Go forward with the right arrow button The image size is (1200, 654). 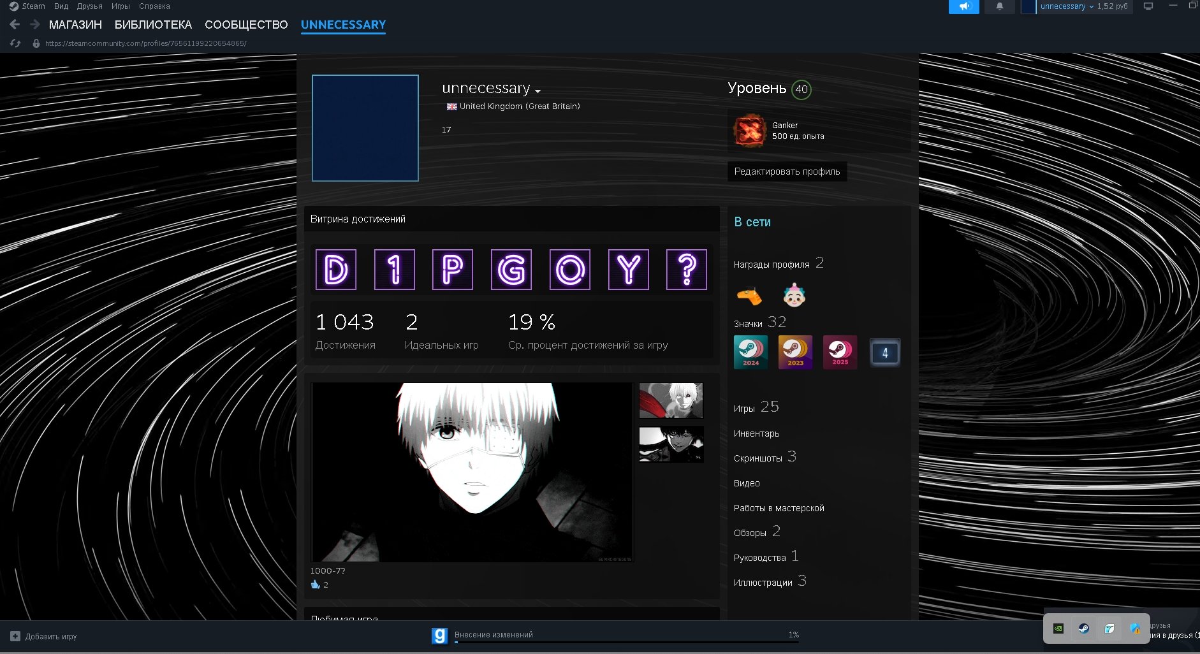(35, 24)
